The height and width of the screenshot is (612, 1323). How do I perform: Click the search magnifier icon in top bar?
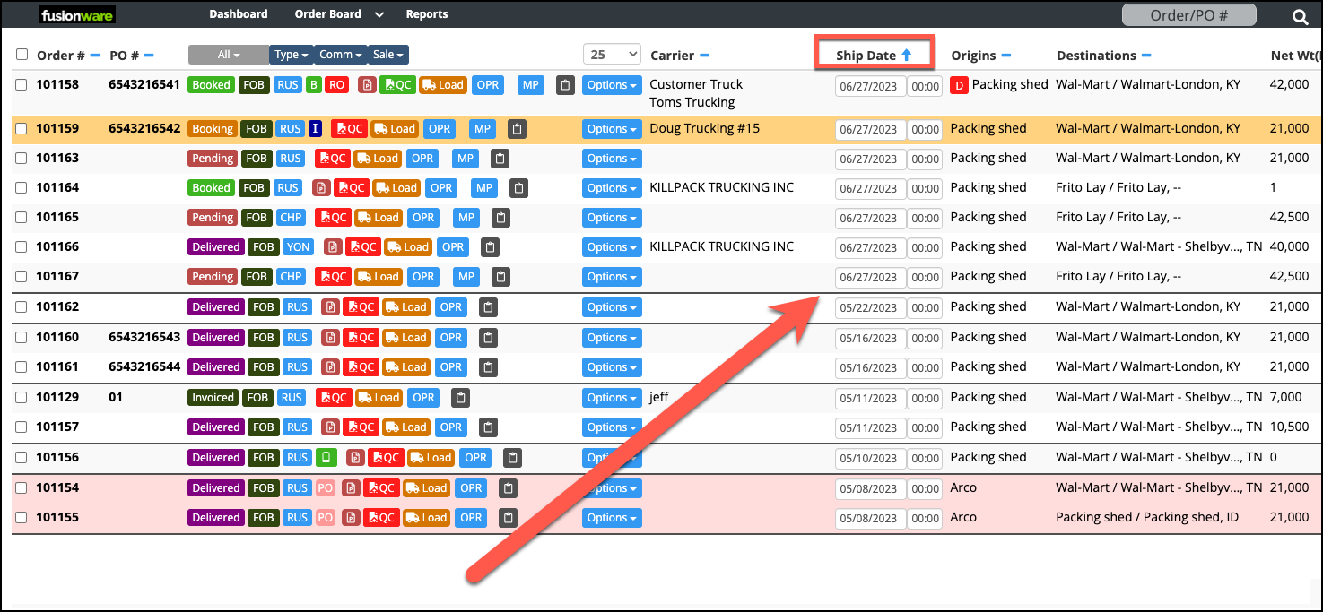1300,16
